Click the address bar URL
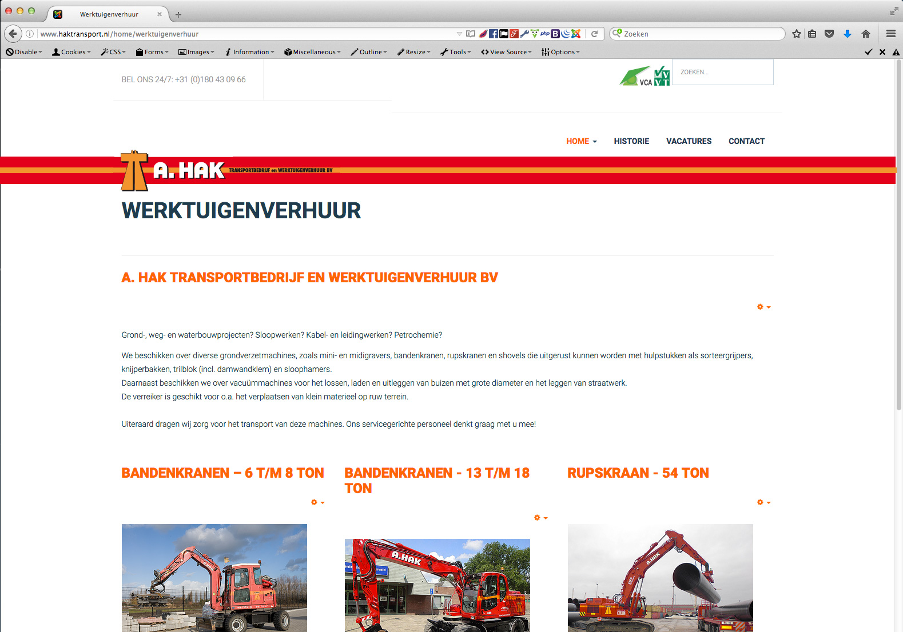The width and height of the screenshot is (903, 632). pos(120,34)
